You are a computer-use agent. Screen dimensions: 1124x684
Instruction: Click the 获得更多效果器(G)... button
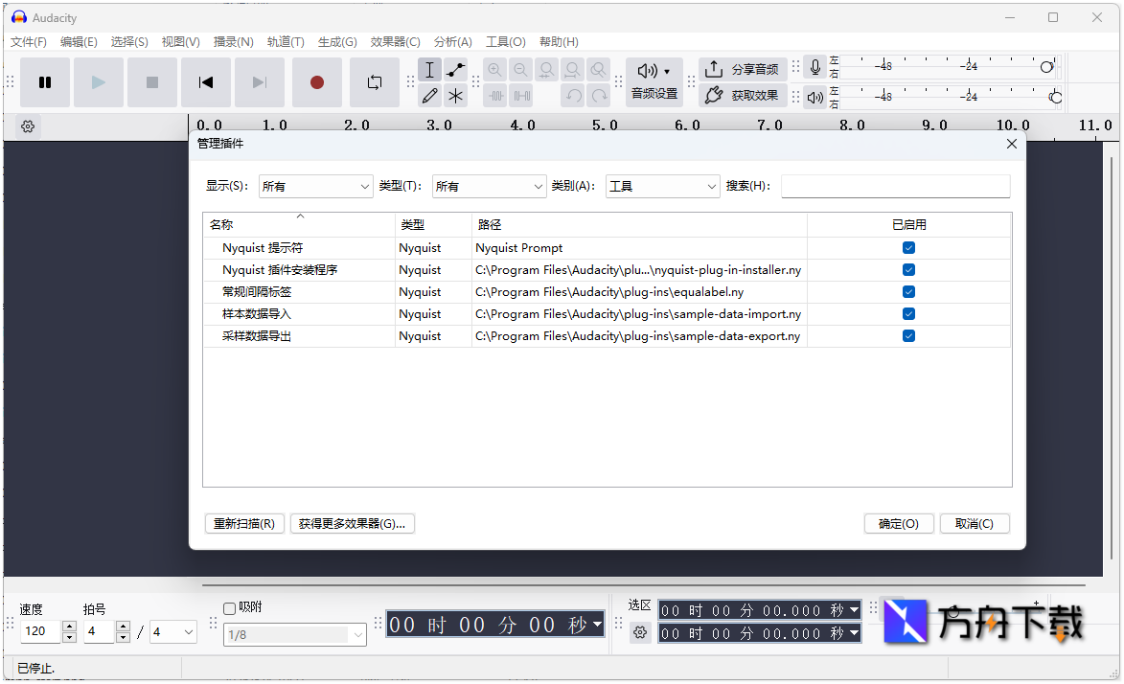[x=352, y=524]
